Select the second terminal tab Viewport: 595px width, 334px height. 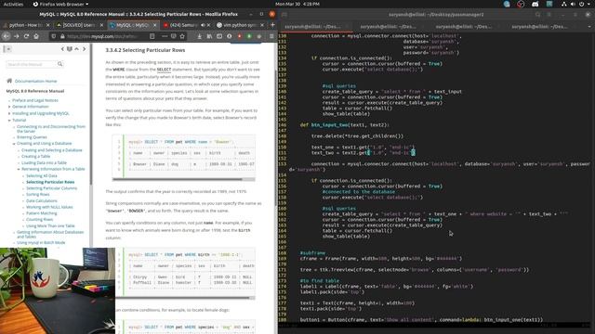coord(388,27)
